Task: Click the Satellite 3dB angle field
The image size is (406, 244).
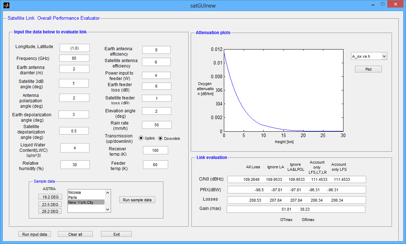Action: pos(74,83)
